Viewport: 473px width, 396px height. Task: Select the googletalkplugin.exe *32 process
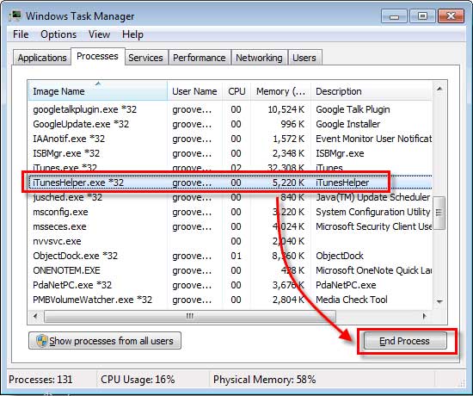click(230, 109)
